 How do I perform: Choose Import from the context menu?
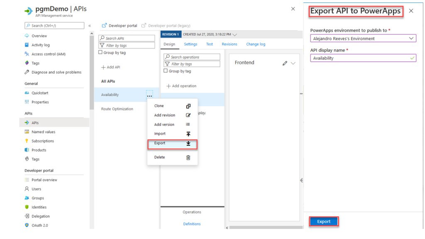(172, 134)
